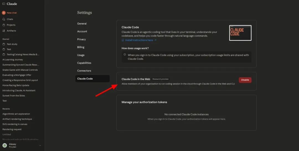Open Artifacts via its sidebar icon
The image size is (299, 151).
[4, 31]
